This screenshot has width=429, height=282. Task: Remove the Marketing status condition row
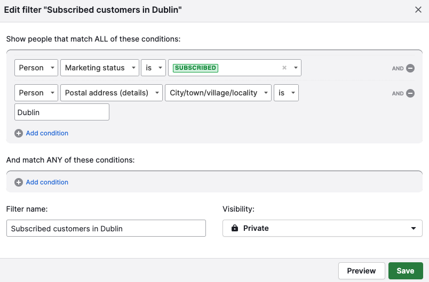410,68
